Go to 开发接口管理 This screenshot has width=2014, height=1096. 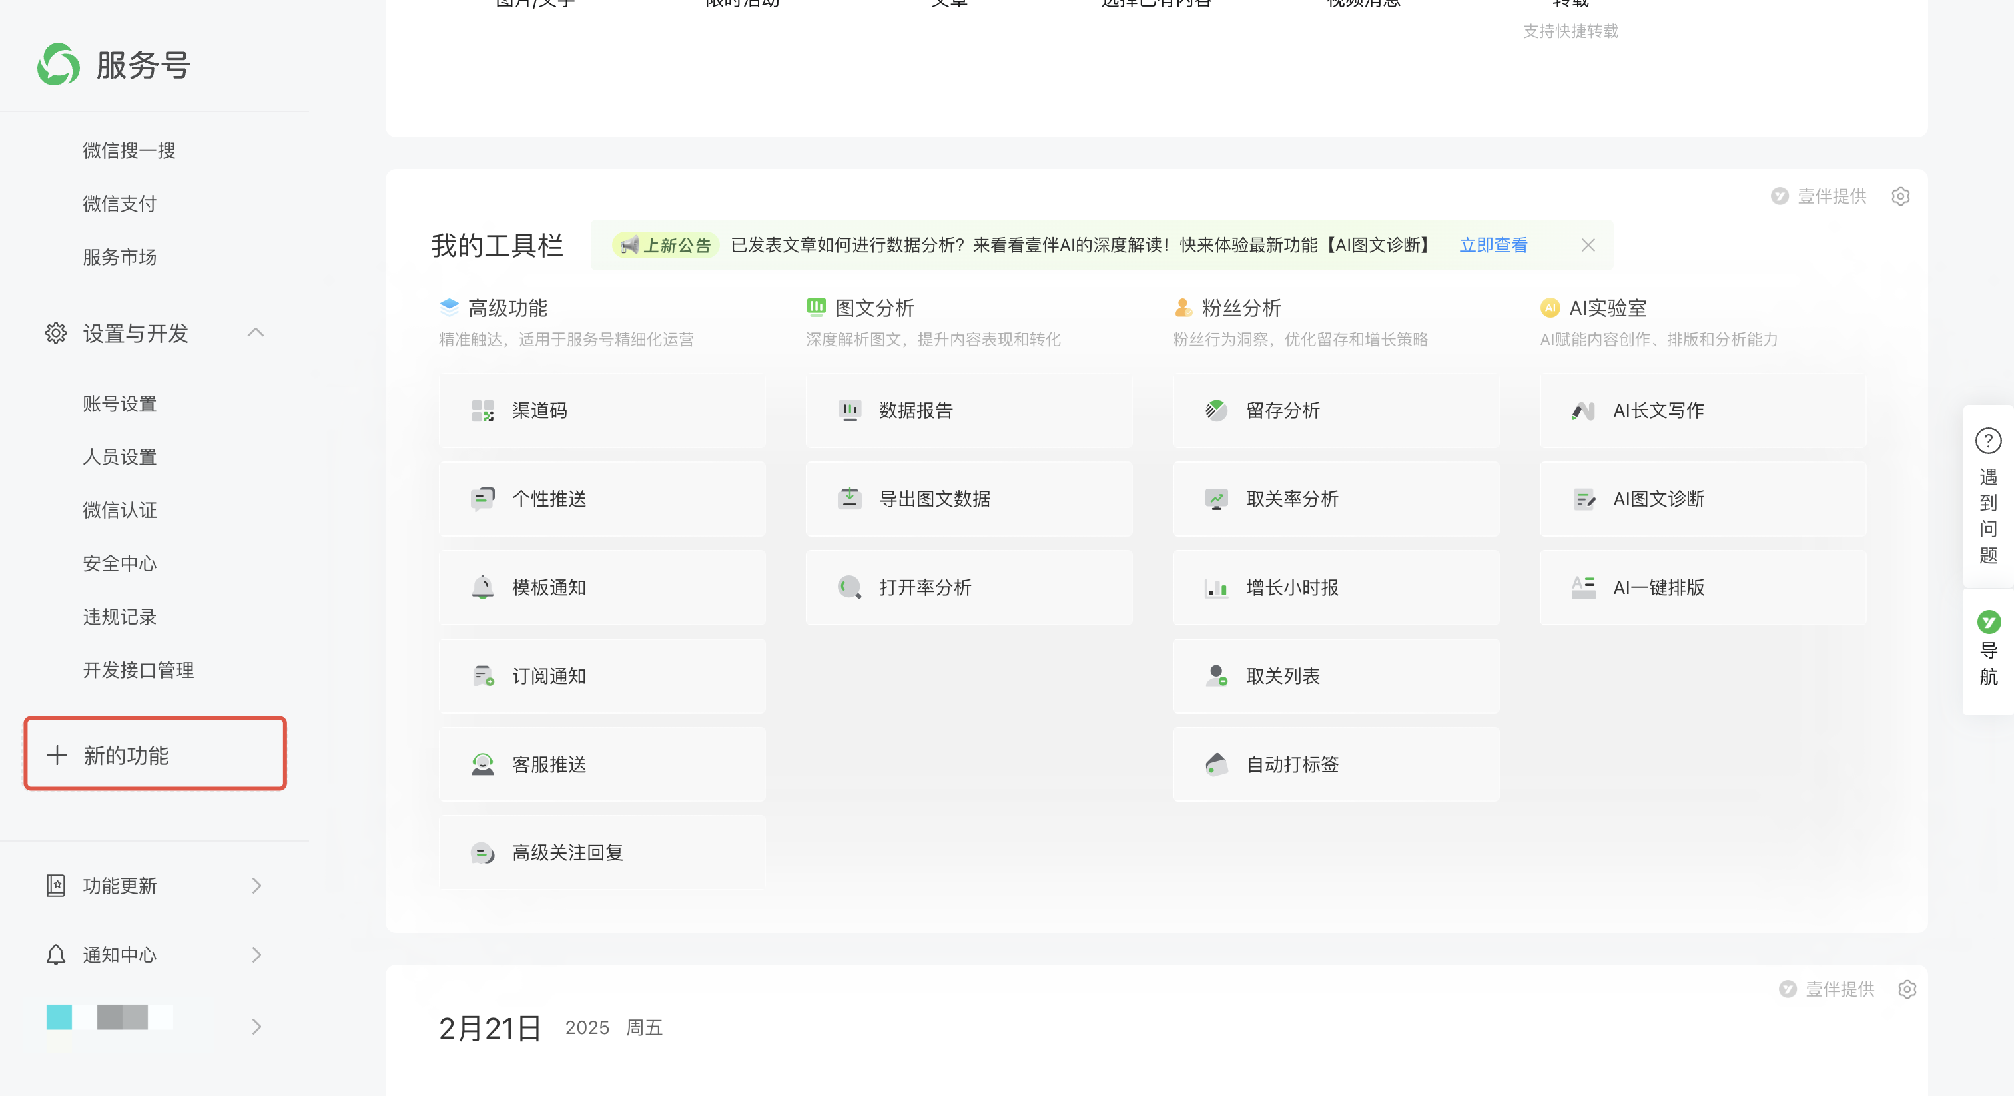pos(139,669)
